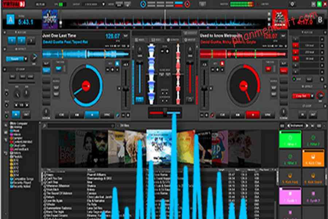Click the red jog wheel of deck B

[x=244, y=86]
